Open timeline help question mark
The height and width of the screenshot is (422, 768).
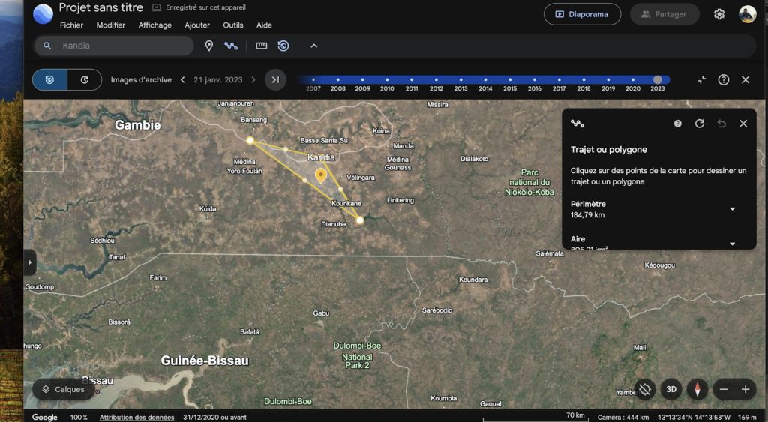(724, 79)
